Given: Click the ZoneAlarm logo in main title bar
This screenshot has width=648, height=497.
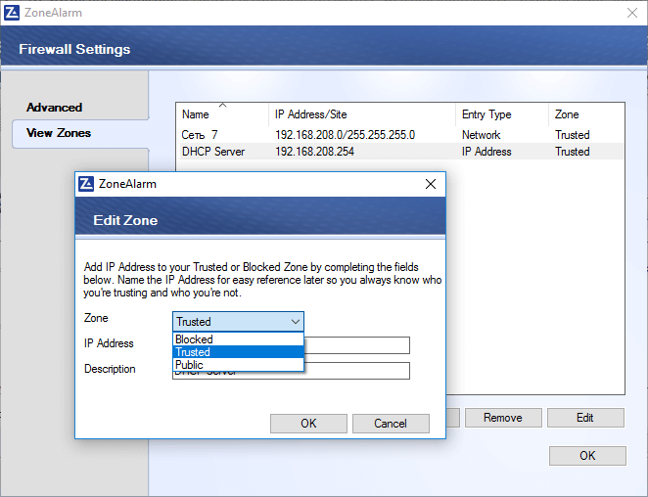Looking at the screenshot, I should pyautogui.click(x=12, y=13).
